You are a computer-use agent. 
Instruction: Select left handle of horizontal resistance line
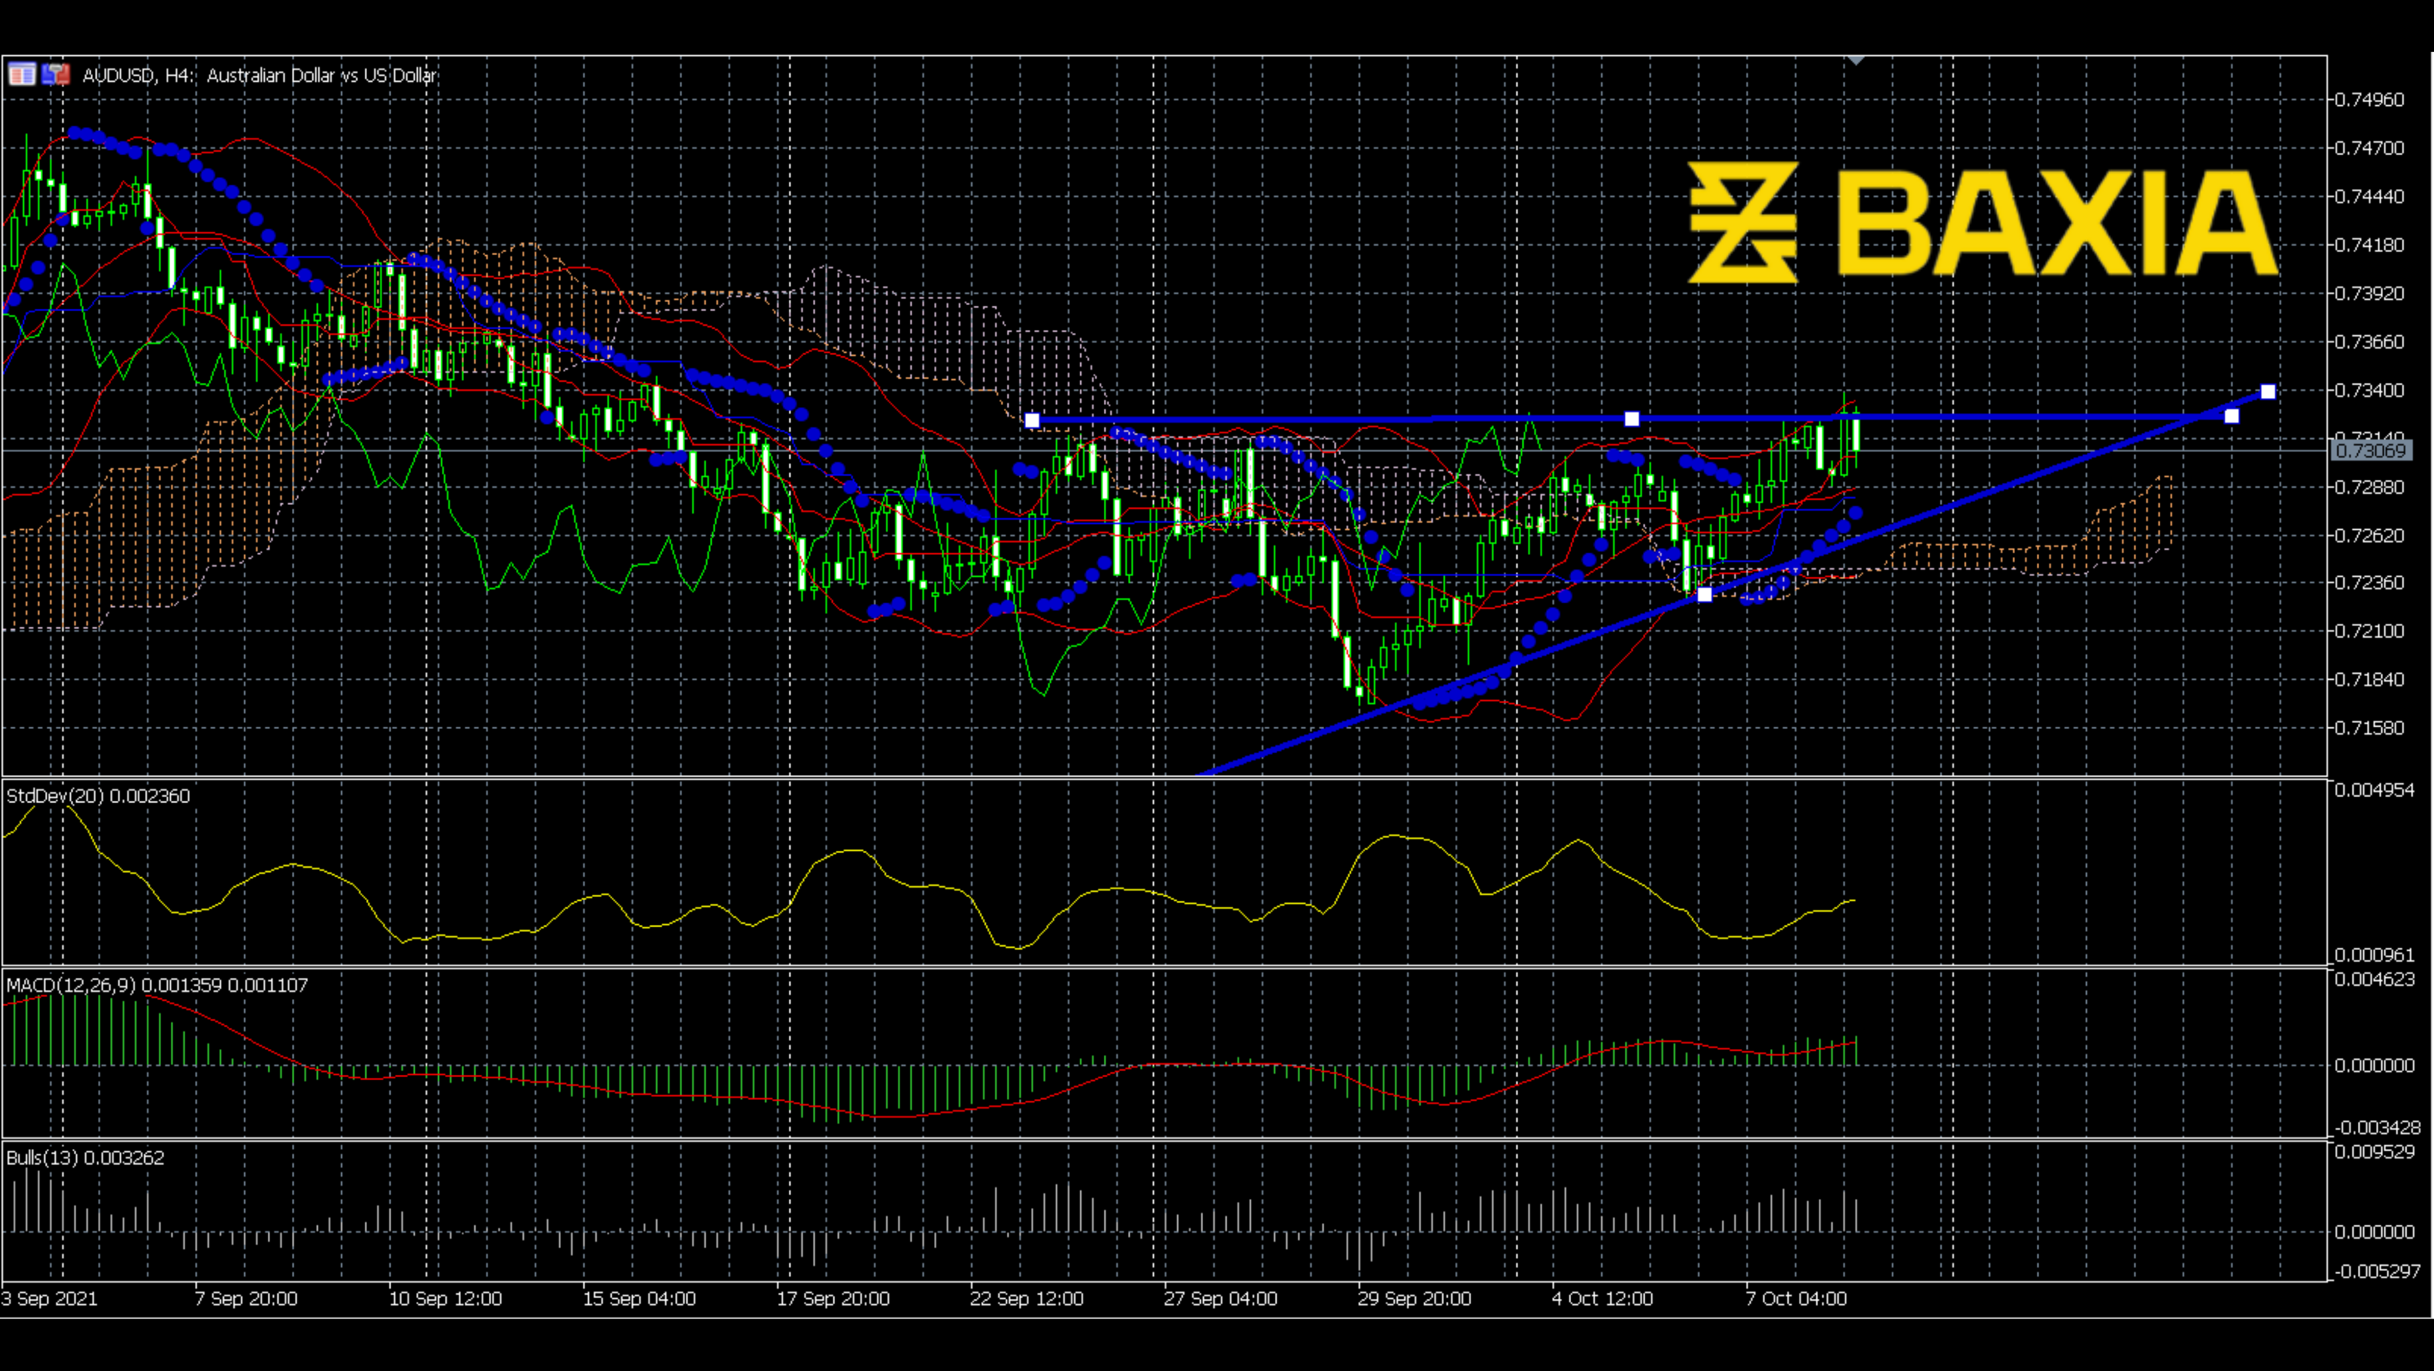click(1032, 419)
